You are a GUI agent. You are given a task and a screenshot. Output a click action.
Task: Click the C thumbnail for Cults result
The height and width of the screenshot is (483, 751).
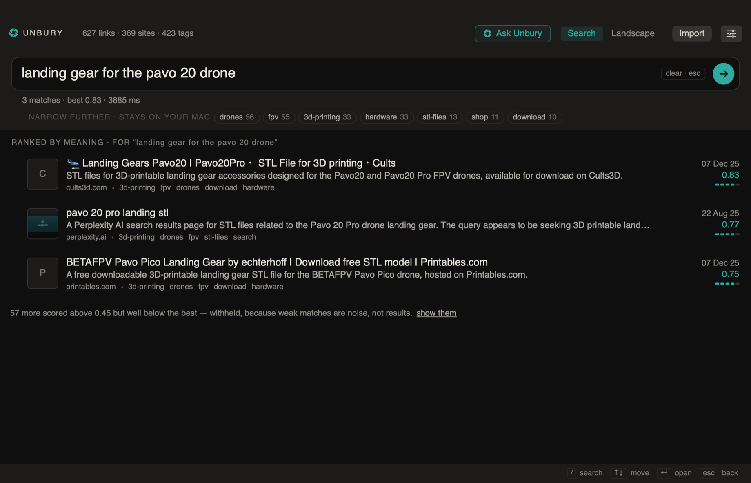coord(42,174)
